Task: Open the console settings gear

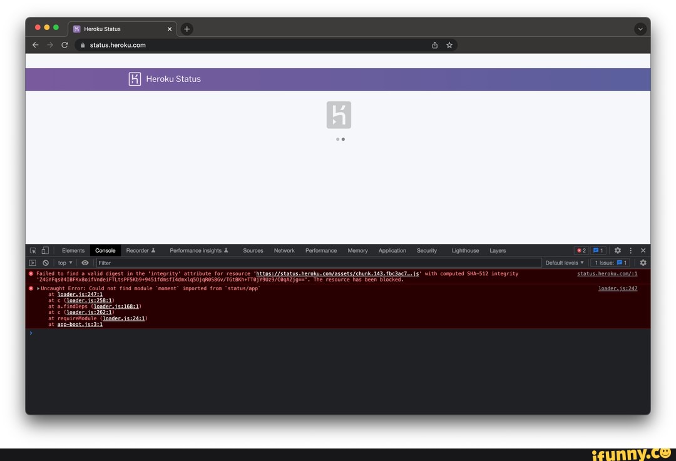Action: coord(643,263)
